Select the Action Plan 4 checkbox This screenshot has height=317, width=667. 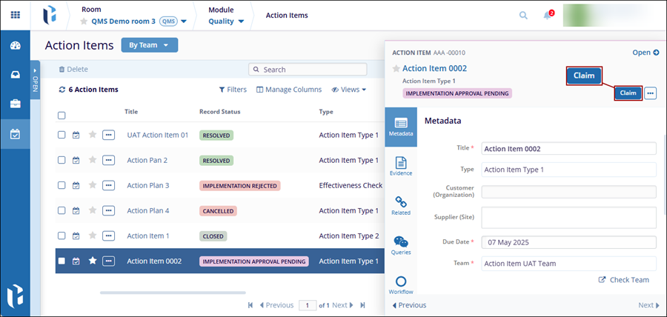point(62,210)
